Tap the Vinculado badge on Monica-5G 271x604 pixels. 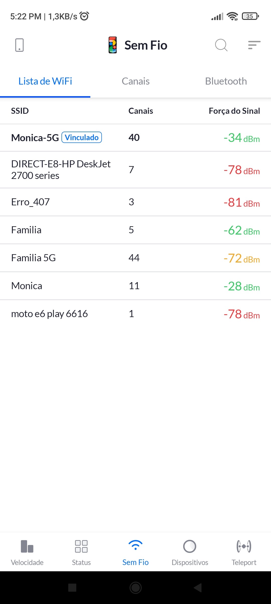coord(82,137)
